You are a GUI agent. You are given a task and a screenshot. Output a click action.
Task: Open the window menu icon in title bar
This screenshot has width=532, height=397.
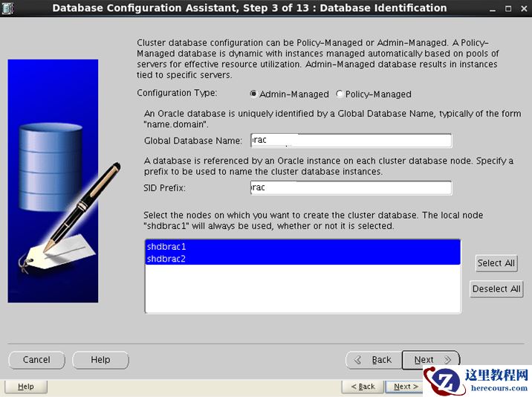tap(7, 8)
